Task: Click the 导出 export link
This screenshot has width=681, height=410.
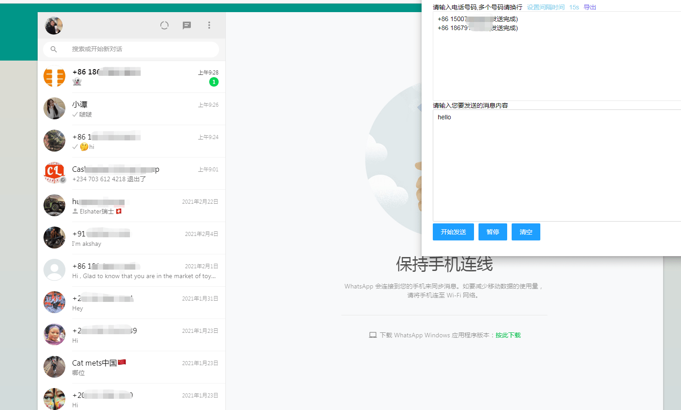Action: click(590, 7)
